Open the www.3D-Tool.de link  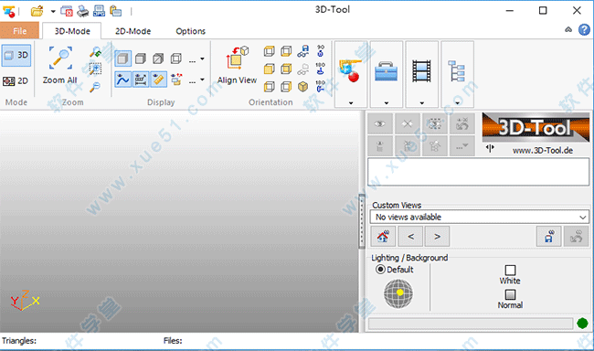pyautogui.click(x=543, y=151)
